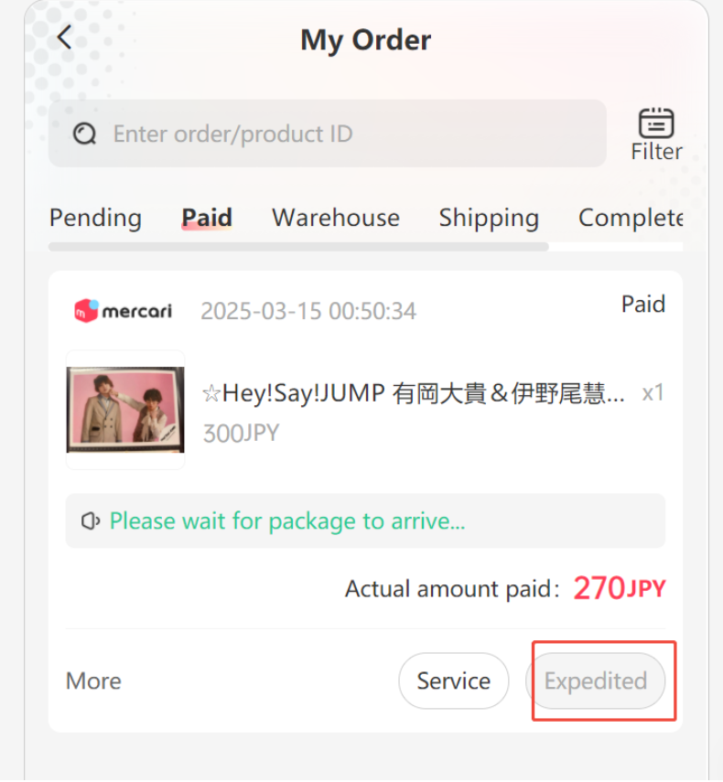Click the Service button
Screen dimensions: 723x782
pyautogui.click(x=454, y=681)
